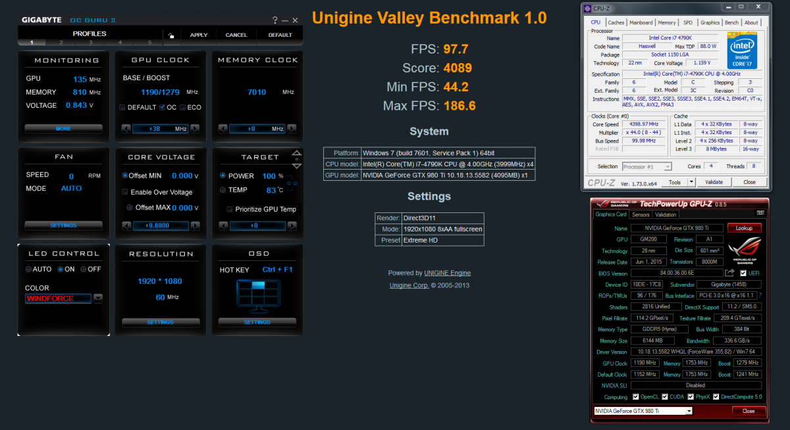Screen dimensions: 790x430
Task: Open the Bench tab in CPU-Z
Action: pyautogui.click(x=731, y=22)
